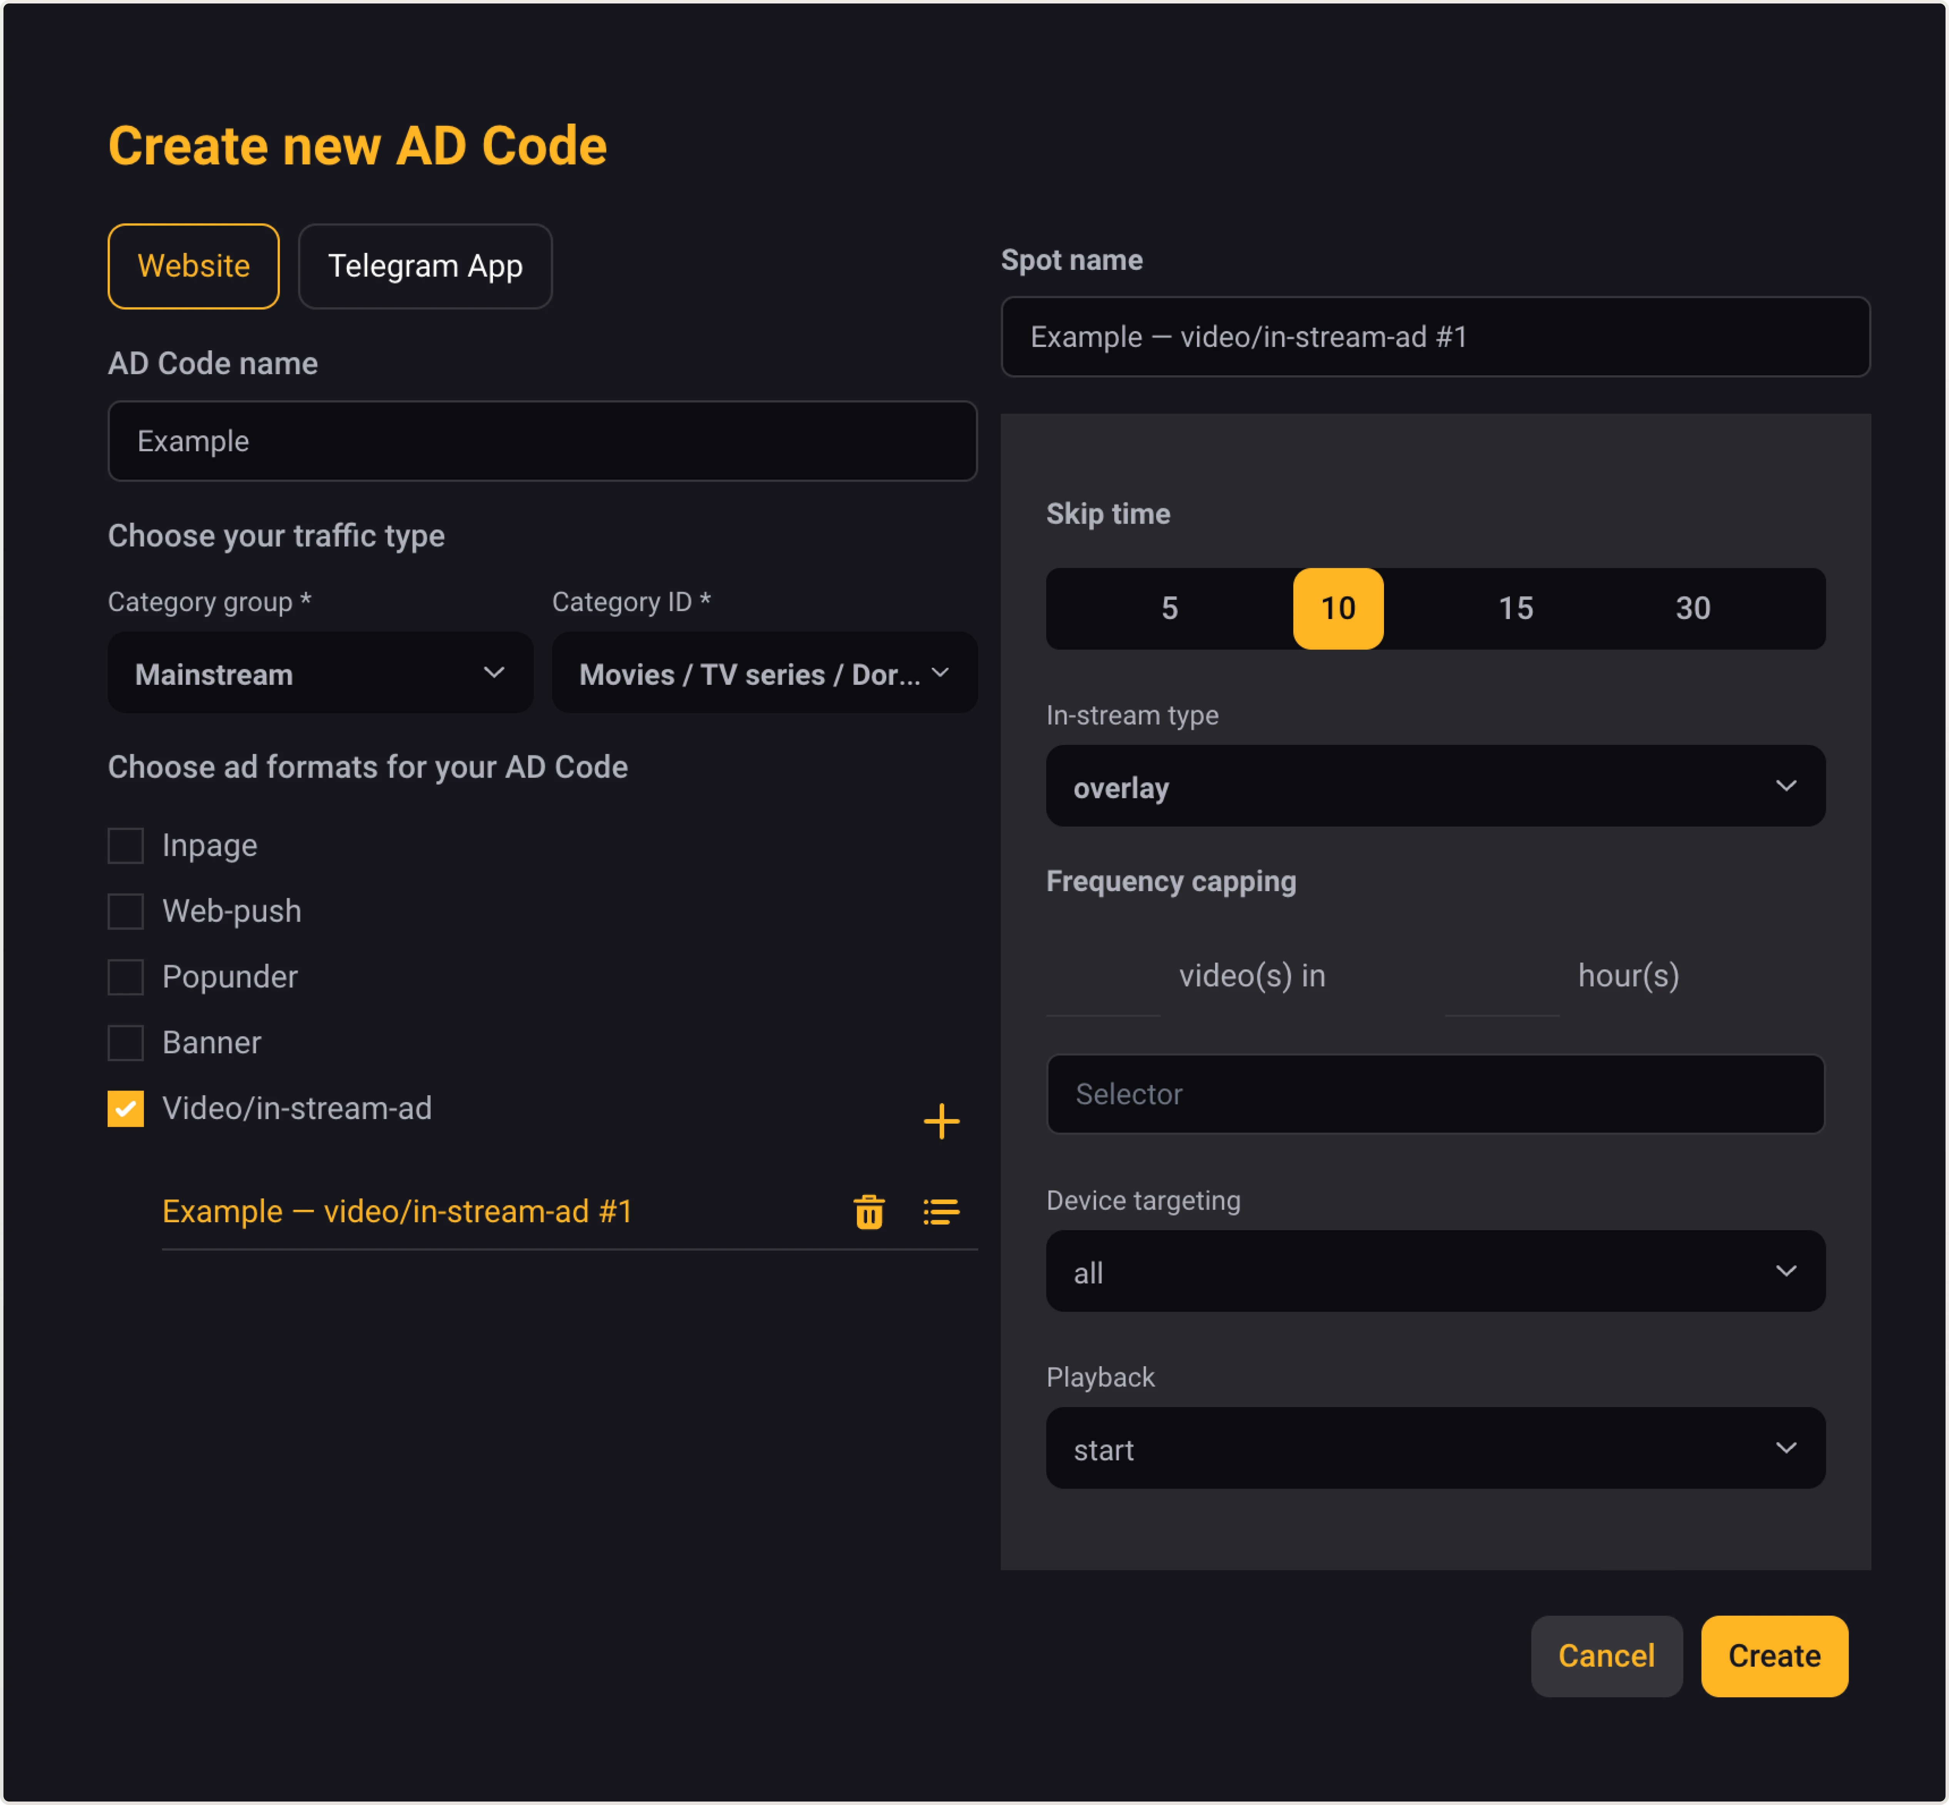1949x1805 pixels.
Task: Enable the Popunder ad format
Action: [125, 976]
